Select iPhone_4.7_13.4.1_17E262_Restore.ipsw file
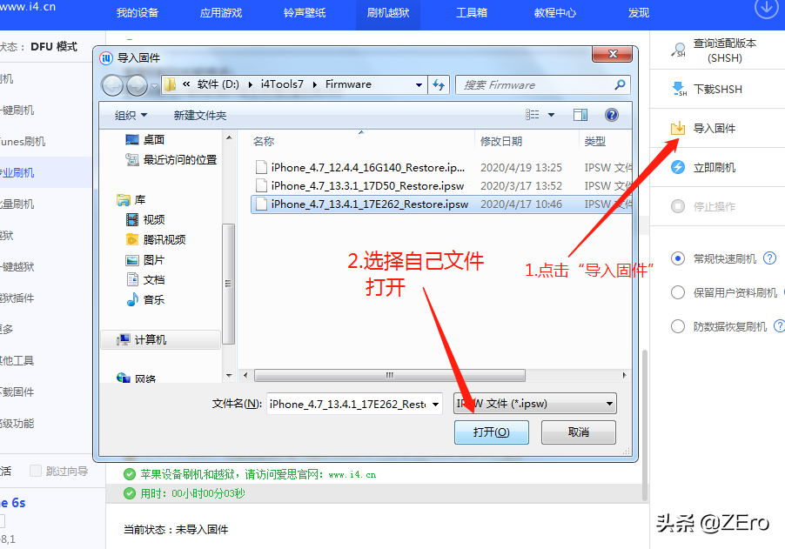This screenshot has width=785, height=549. [x=370, y=204]
